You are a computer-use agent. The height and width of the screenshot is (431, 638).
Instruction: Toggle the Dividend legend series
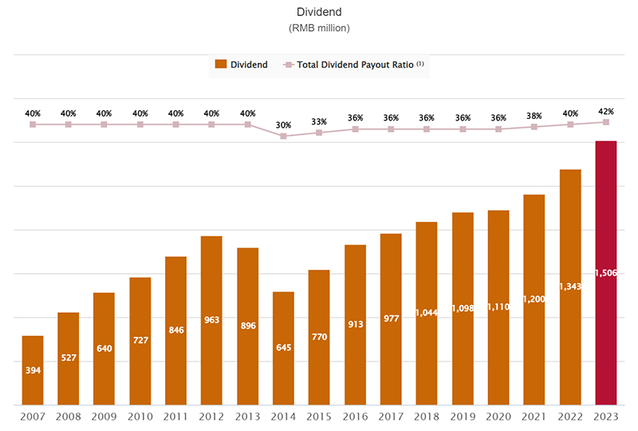[242, 65]
